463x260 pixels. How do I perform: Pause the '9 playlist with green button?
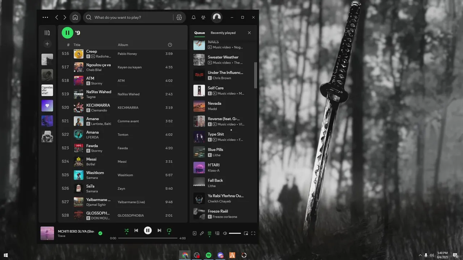[67, 33]
